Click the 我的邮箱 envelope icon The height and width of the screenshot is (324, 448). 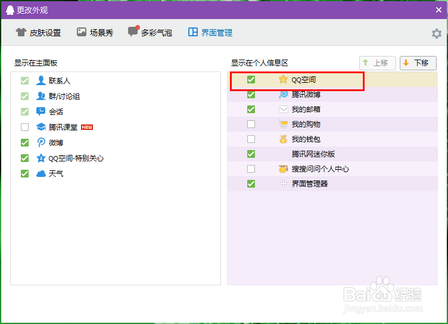click(283, 110)
